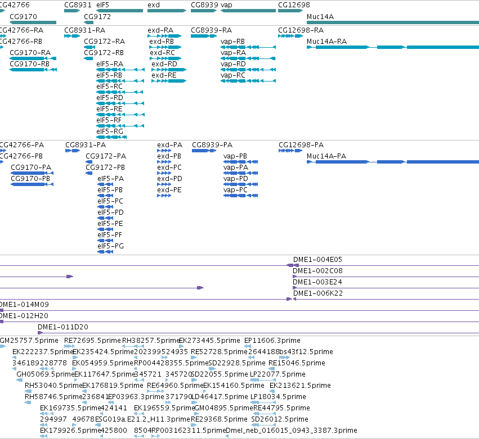Select EST GM25757.5prime label
The image size is (479, 439).
[x=29, y=341]
